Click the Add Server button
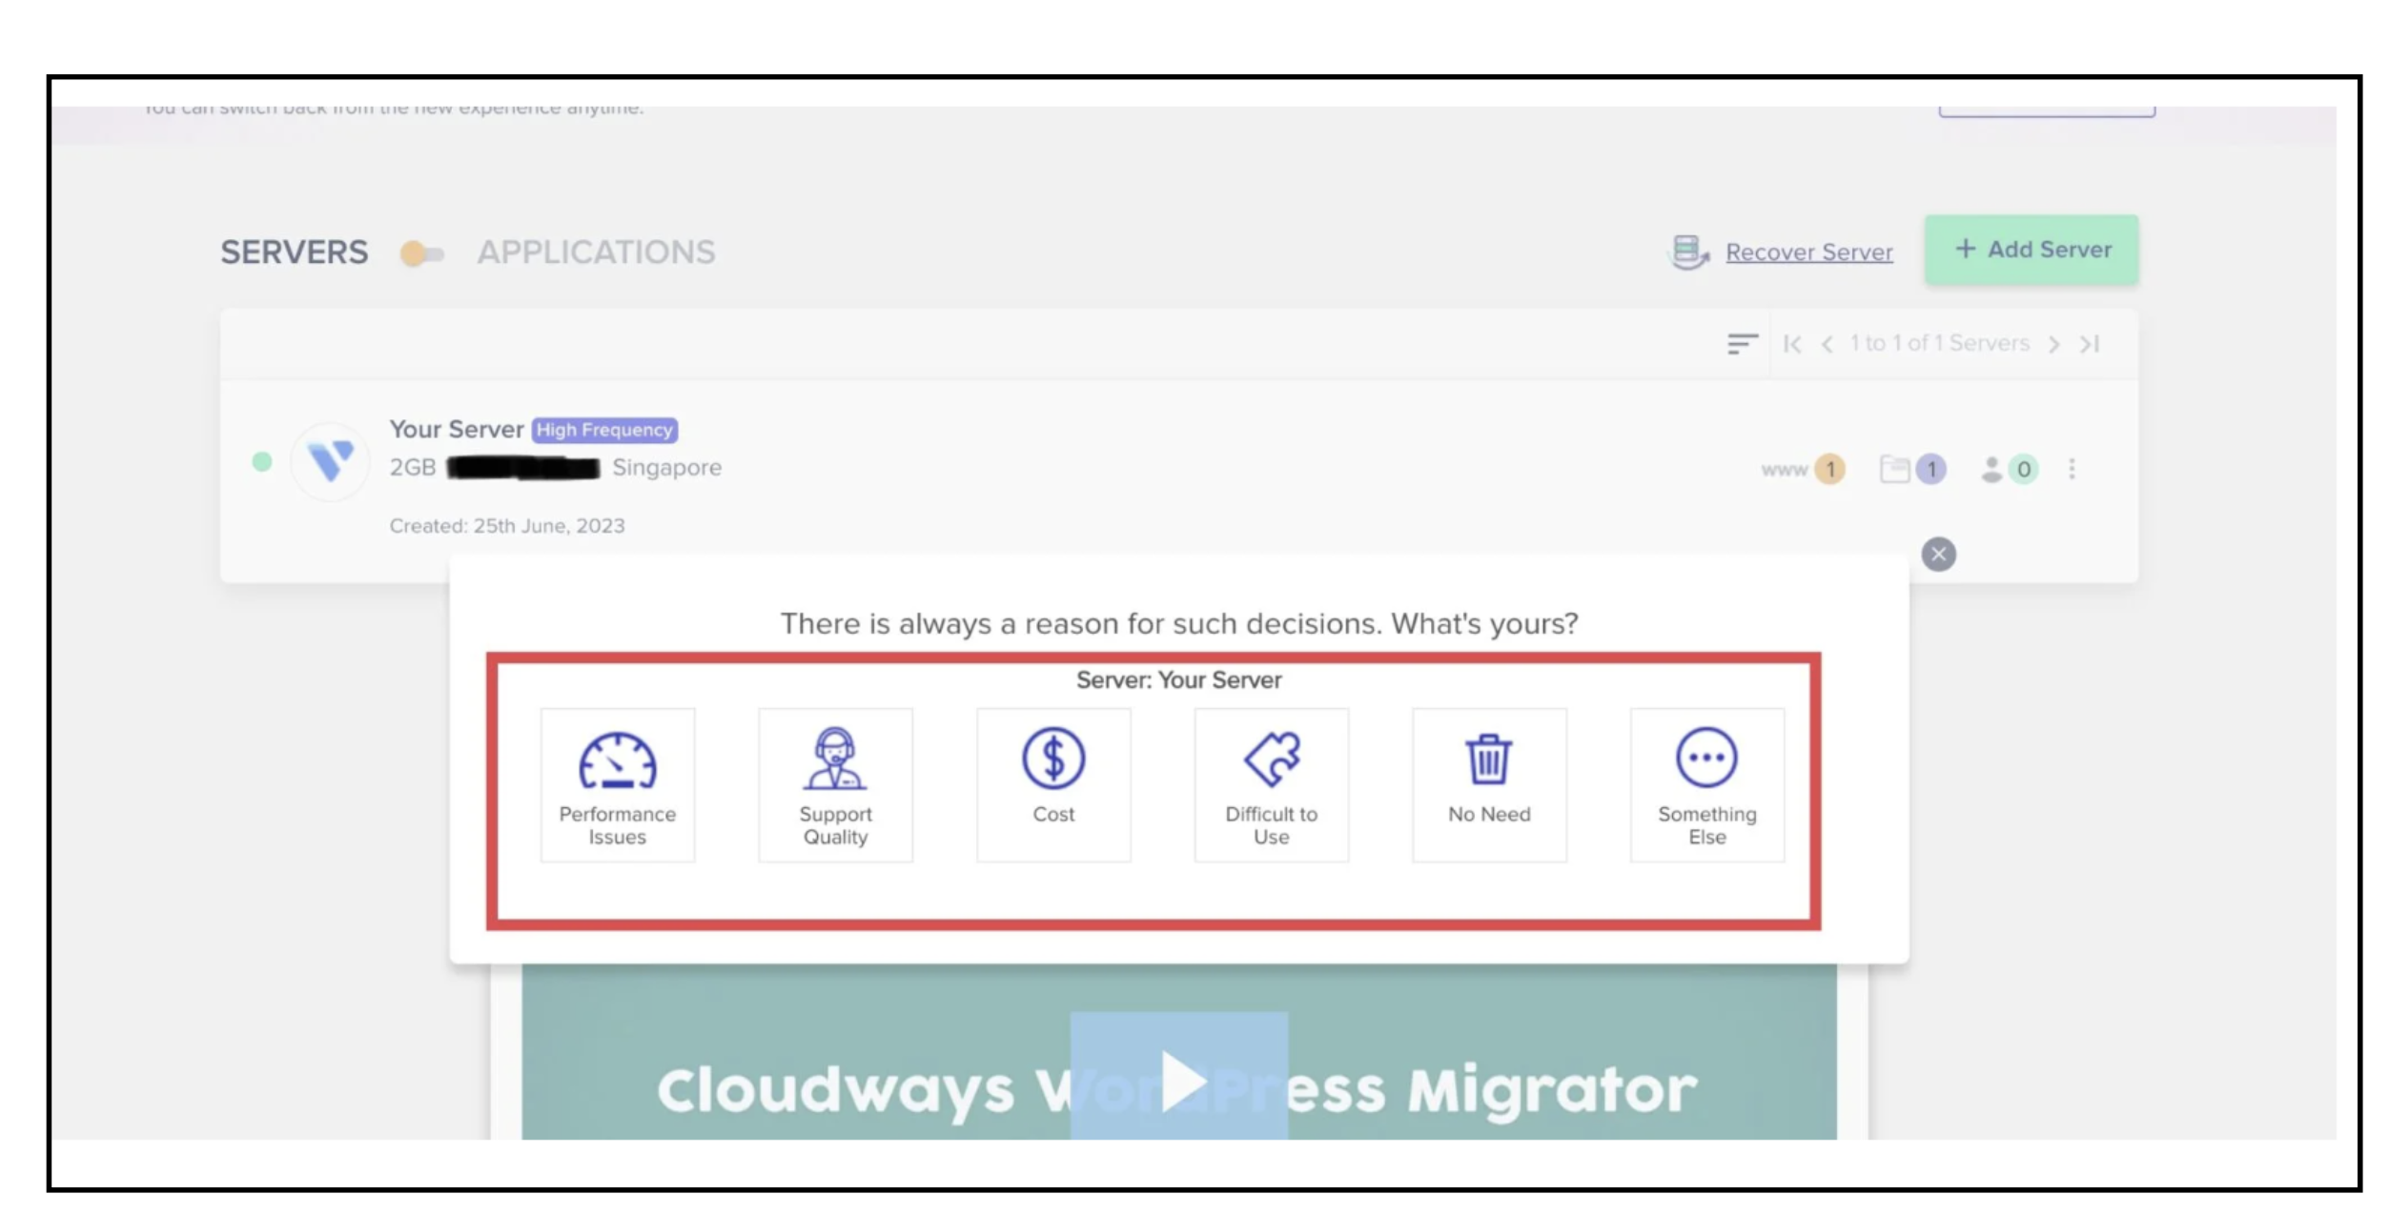The height and width of the screenshot is (1214, 2389). tap(2032, 250)
